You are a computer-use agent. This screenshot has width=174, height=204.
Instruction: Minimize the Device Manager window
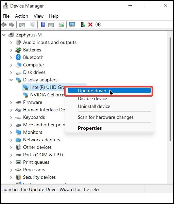130,5
